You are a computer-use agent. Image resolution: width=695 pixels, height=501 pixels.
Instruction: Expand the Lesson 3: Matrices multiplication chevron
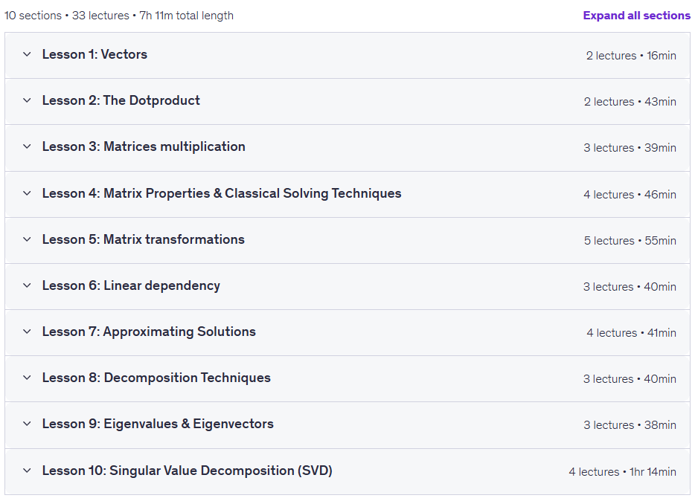[x=27, y=146]
